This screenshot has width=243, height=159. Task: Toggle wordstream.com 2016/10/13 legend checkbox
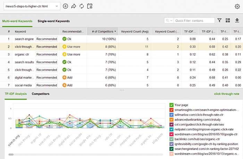[x=171, y=154]
